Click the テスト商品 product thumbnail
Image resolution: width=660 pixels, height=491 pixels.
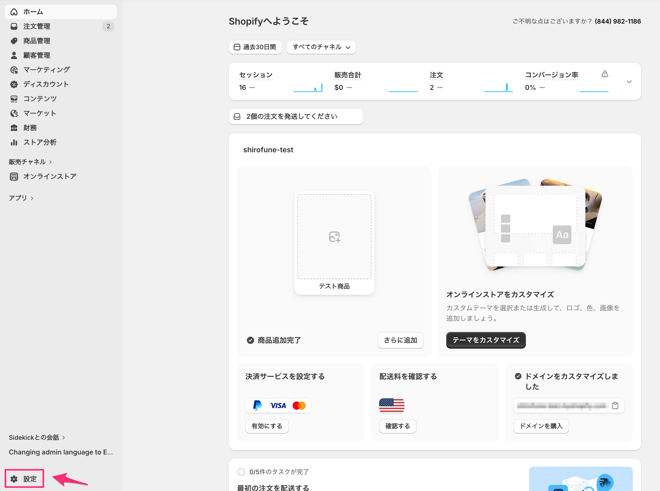[334, 243]
